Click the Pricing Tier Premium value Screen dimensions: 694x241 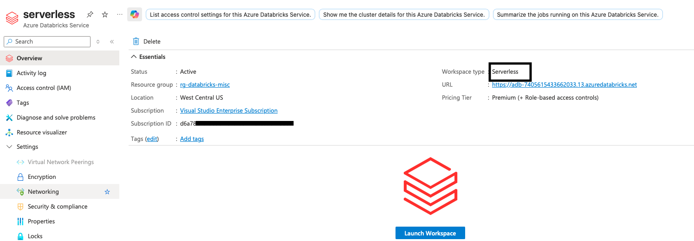(545, 98)
